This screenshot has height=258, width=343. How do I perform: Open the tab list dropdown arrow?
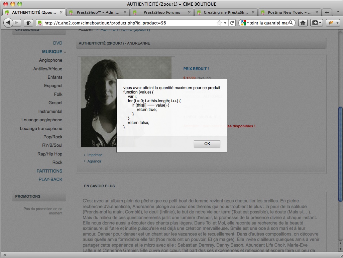coord(338,12)
